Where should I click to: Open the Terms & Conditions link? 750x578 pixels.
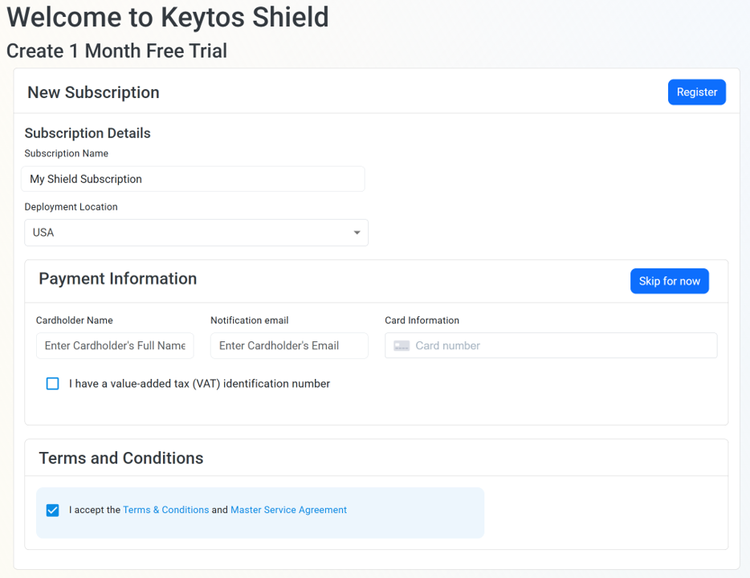(166, 510)
